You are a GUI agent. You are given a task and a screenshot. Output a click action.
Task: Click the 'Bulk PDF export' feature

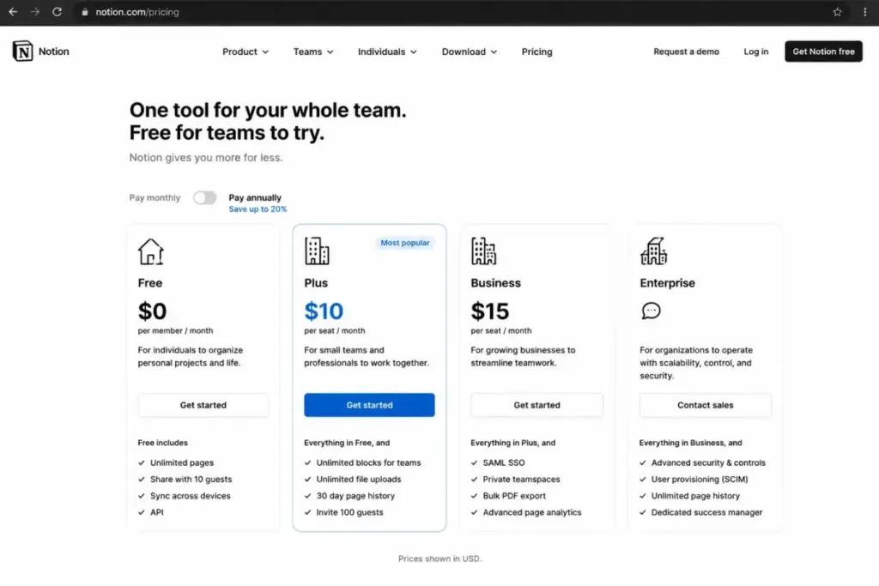tap(514, 496)
